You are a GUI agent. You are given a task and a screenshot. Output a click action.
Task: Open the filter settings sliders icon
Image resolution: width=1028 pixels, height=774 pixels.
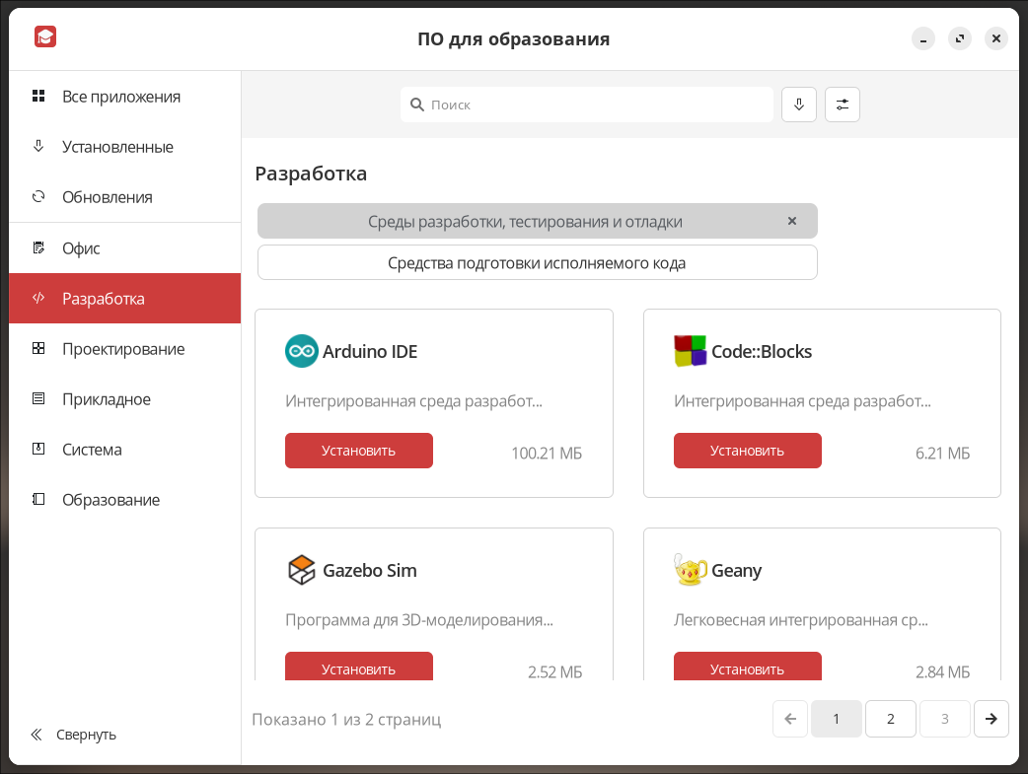[x=842, y=105]
